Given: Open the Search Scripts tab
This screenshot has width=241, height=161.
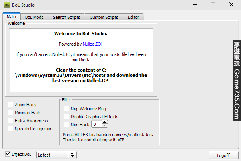Looking at the screenshot, I should [x=66, y=17].
